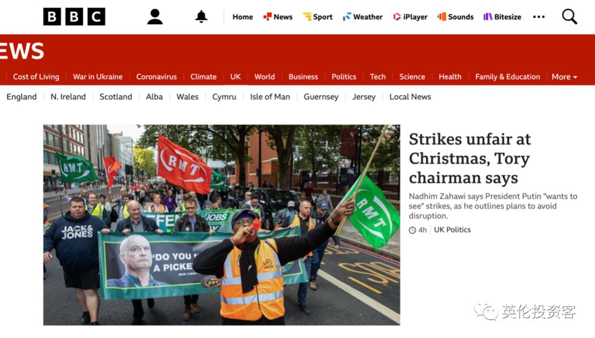Switch to the Scotland regional tab
The image size is (595, 338).
click(x=116, y=97)
